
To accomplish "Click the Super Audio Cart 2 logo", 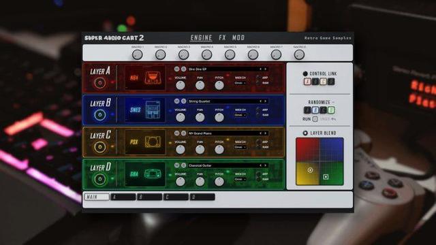I will (114, 38).
